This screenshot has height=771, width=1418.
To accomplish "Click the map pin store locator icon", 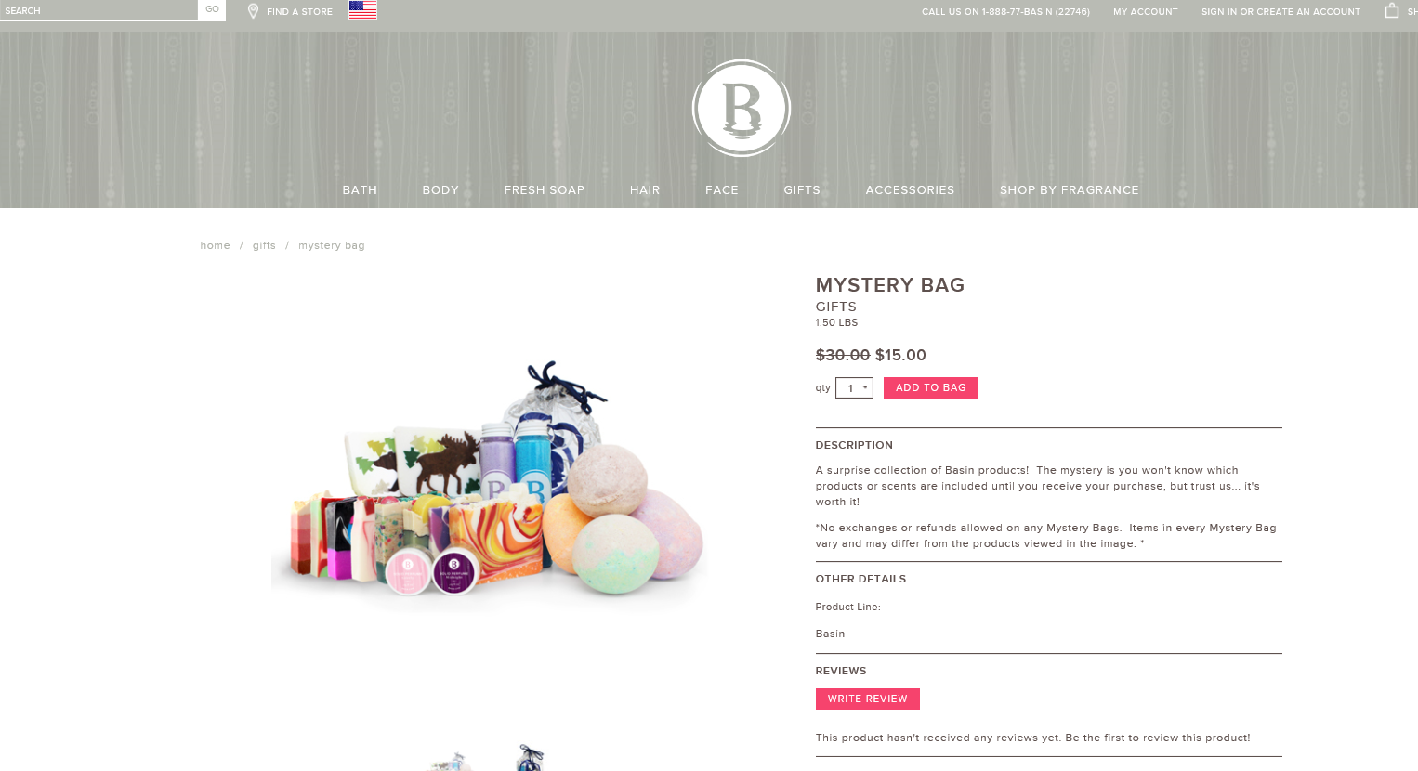I will pyautogui.click(x=253, y=11).
